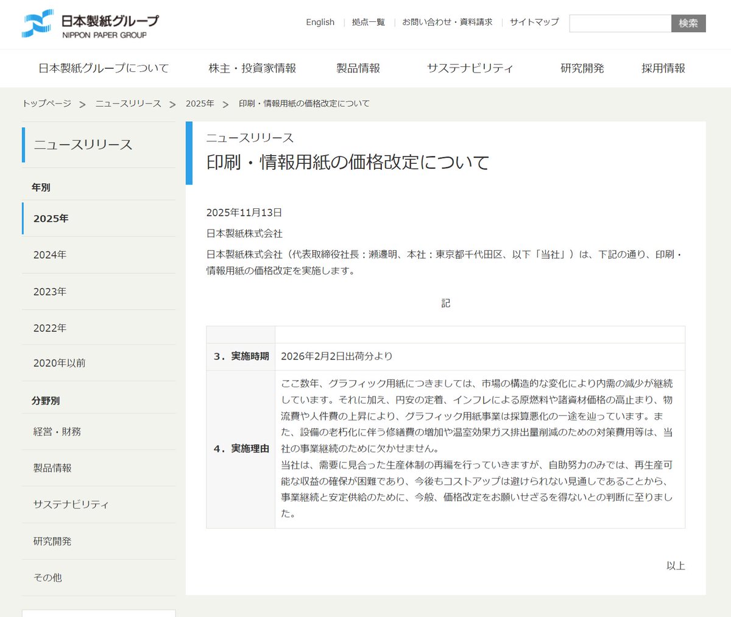Click breadcrumb text 印刷・情報用紙の価格改定について
The image size is (731, 617).
pyautogui.click(x=304, y=104)
